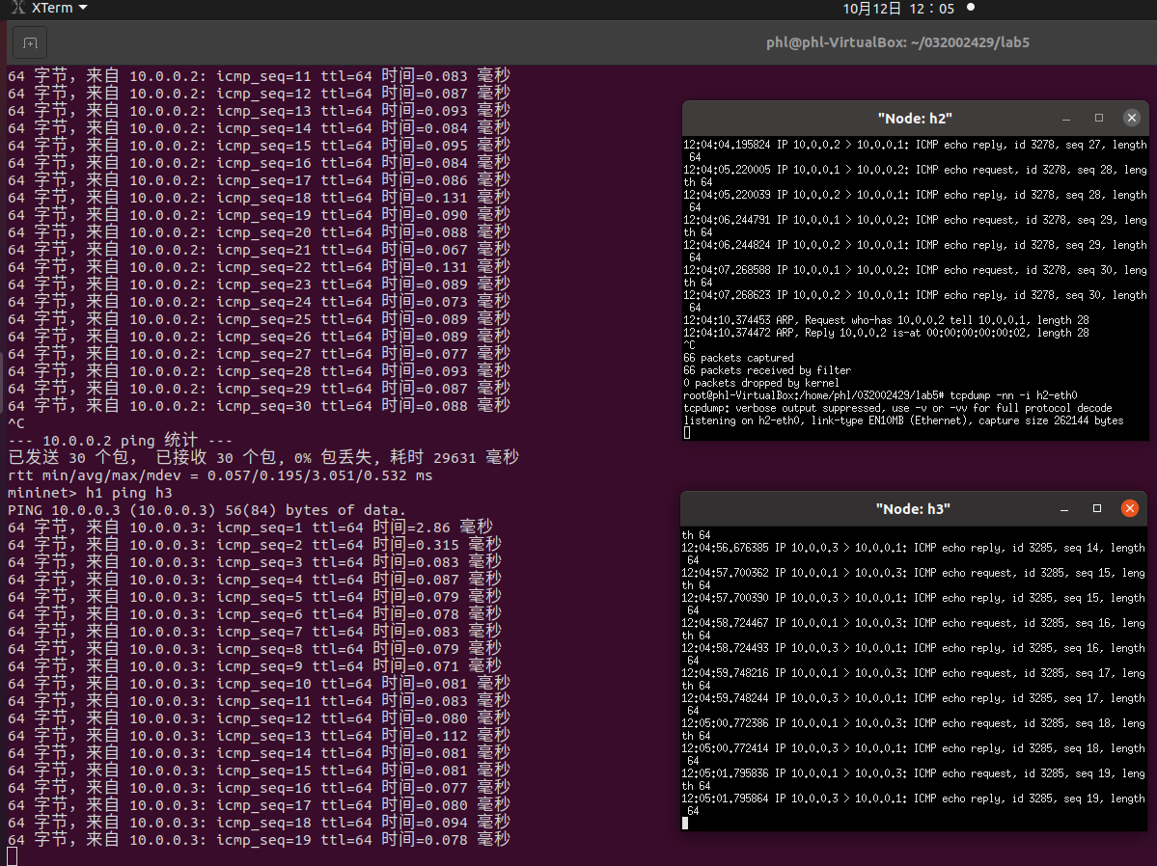The width and height of the screenshot is (1157, 866).
Task: Maximize the Node: h2 window
Action: click(x=1099, y=118)
